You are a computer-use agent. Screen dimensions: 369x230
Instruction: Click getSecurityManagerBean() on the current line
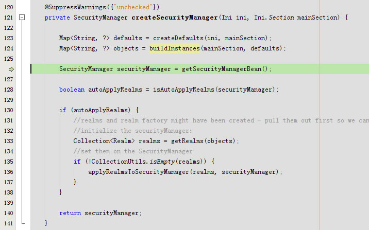225,69
